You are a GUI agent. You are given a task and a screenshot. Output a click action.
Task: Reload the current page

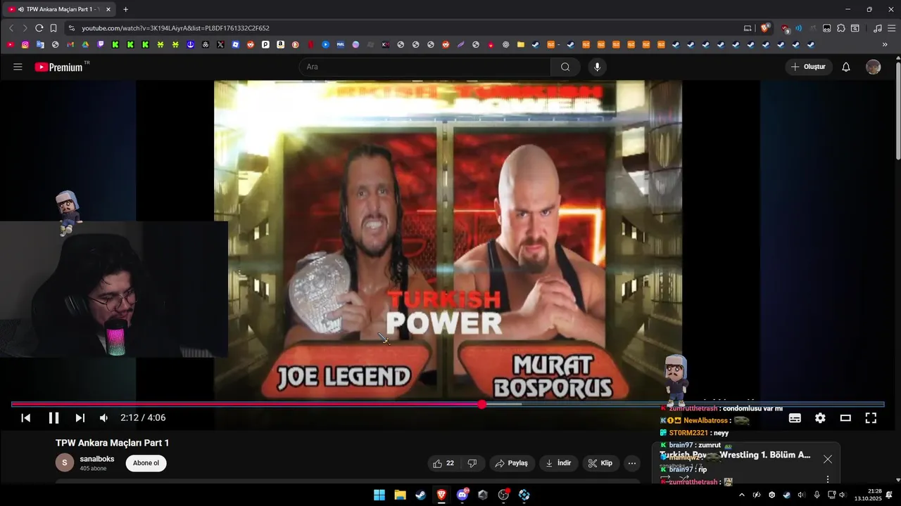(x=39, y=28)
